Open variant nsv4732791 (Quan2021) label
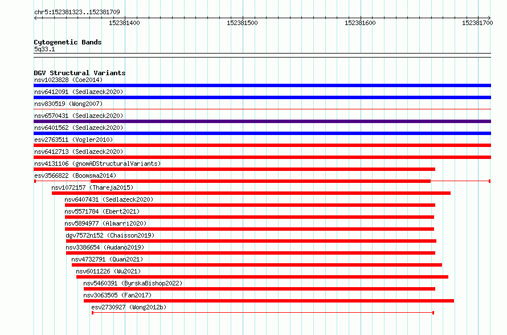The image size is (507, 335). pyautogui.click(x=107, y=259)
